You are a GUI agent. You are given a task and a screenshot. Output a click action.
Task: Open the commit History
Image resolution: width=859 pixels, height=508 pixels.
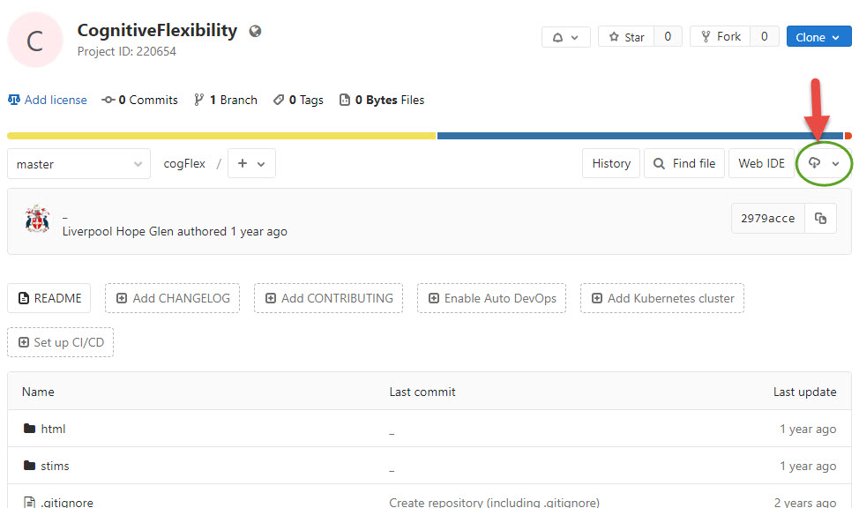[611, 163]
